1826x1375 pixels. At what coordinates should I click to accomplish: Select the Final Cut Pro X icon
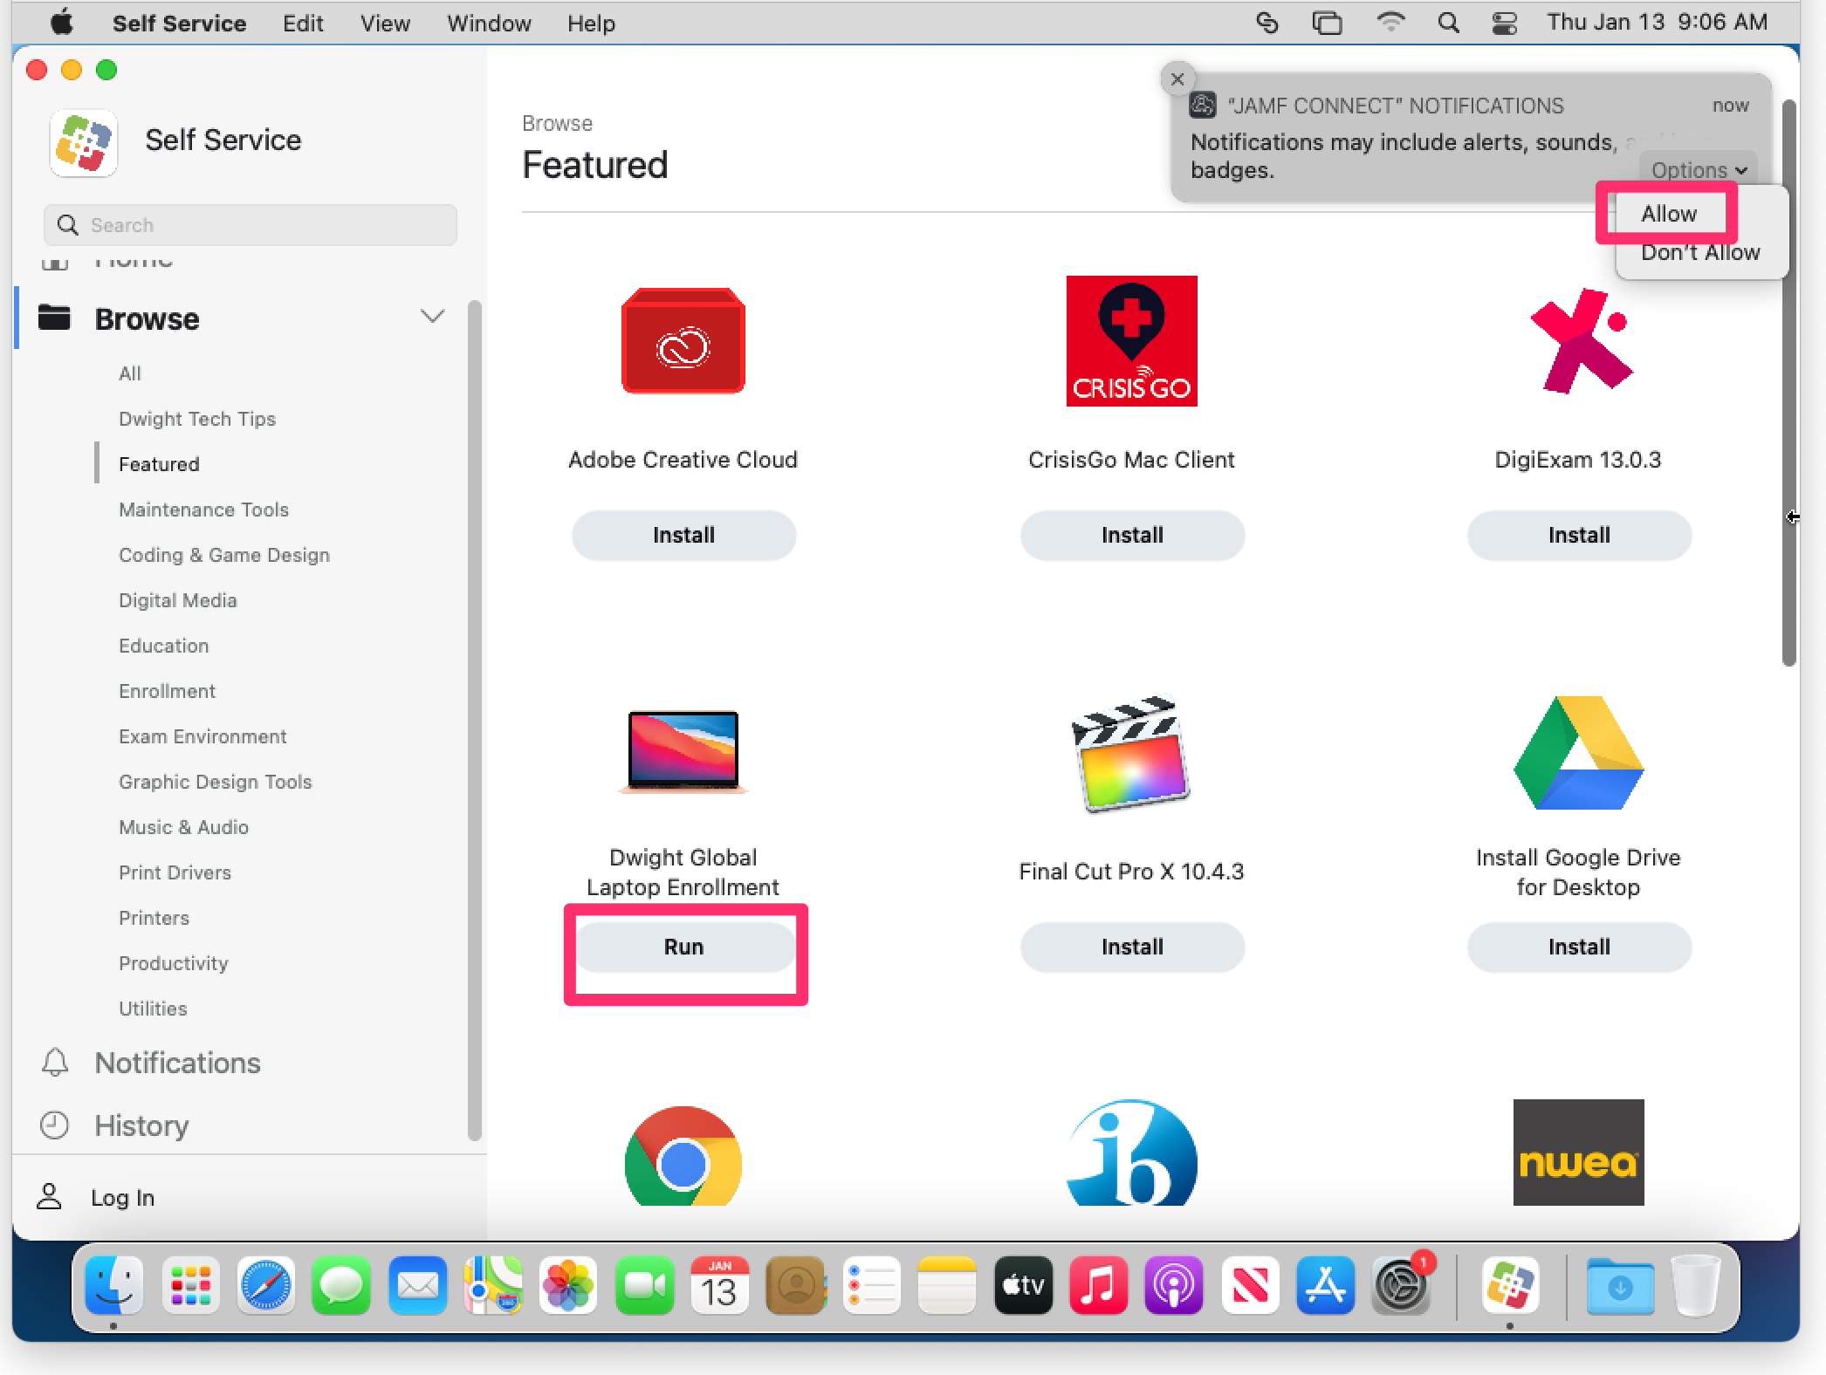click(x=1131, y=754)
